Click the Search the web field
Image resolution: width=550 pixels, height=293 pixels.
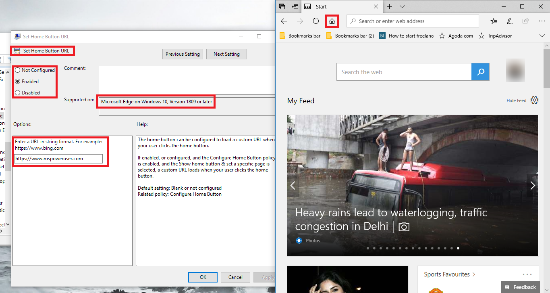404,72
